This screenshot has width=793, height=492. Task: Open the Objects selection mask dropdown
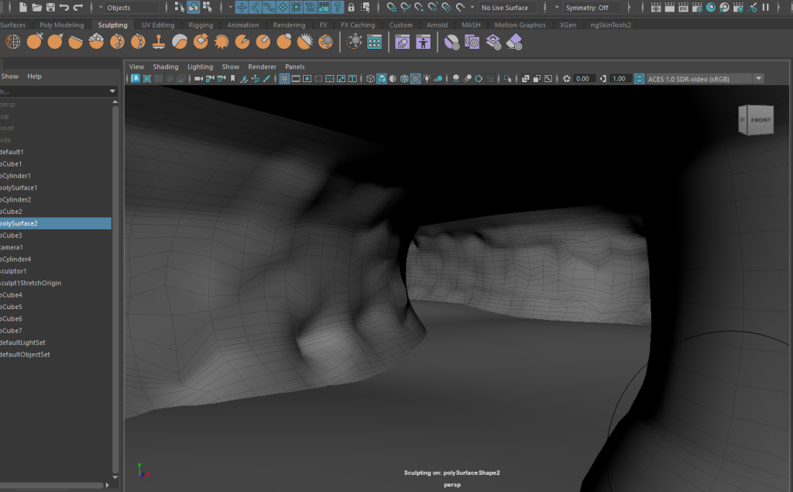(132, 8)
